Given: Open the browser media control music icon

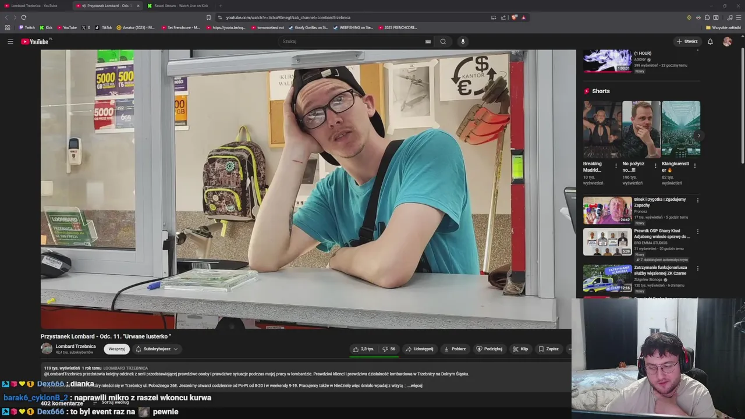Looking at the screenshot, I should pyautogui.click(x=730, y=17).
